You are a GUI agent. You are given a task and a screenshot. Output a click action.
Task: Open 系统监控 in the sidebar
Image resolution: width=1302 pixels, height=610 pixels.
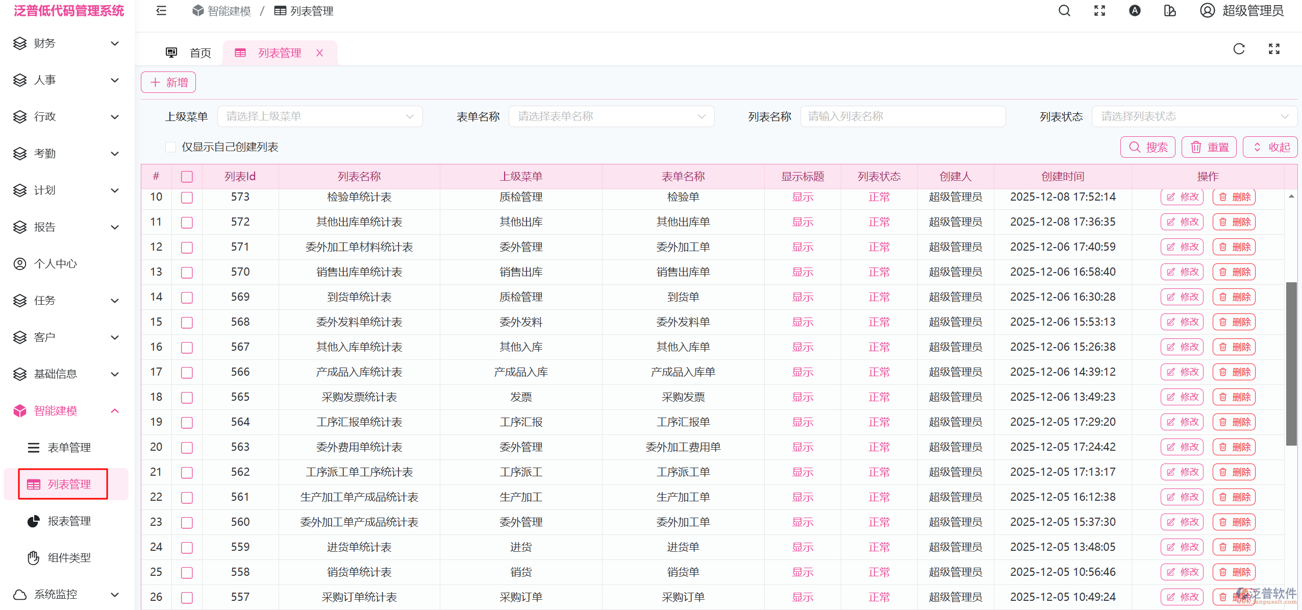click(x=55, y=594)
